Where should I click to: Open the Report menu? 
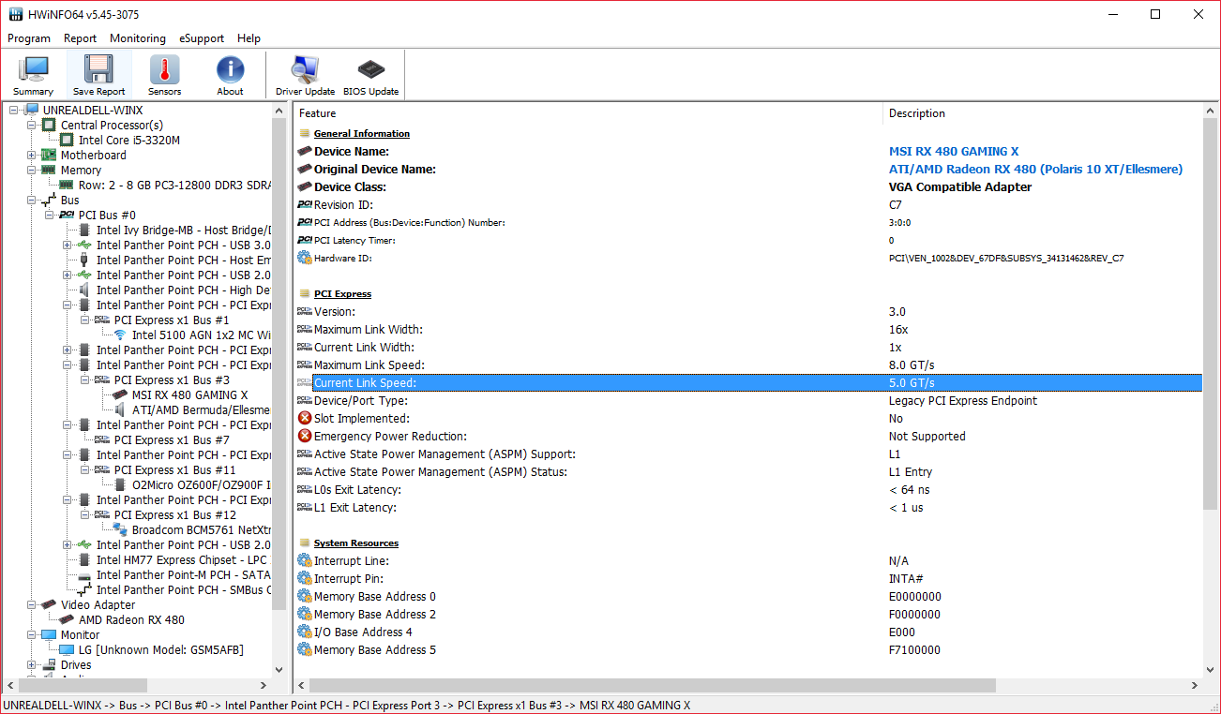point(80,38)
